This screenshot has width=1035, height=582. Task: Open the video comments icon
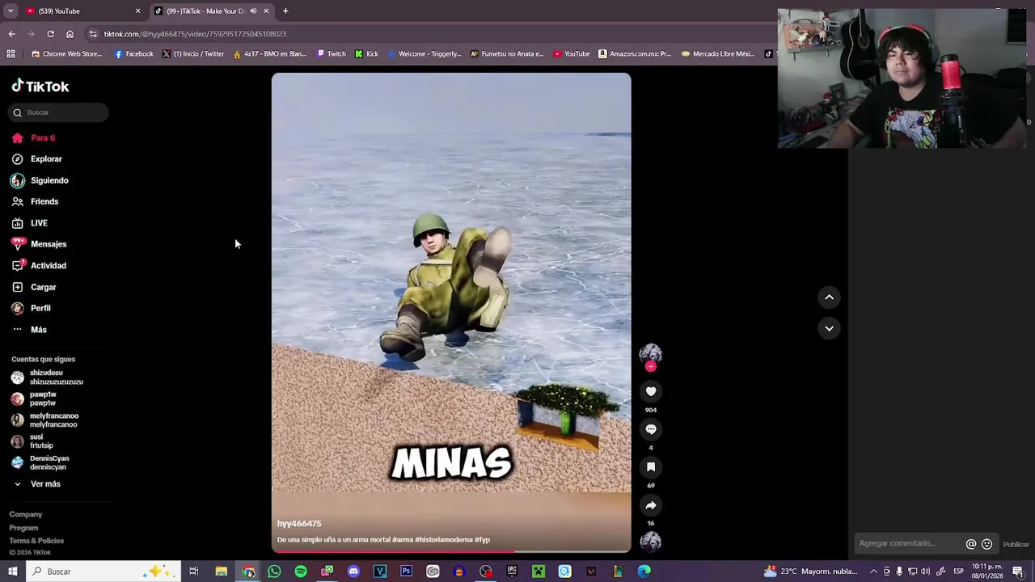[x=651, y=429]
